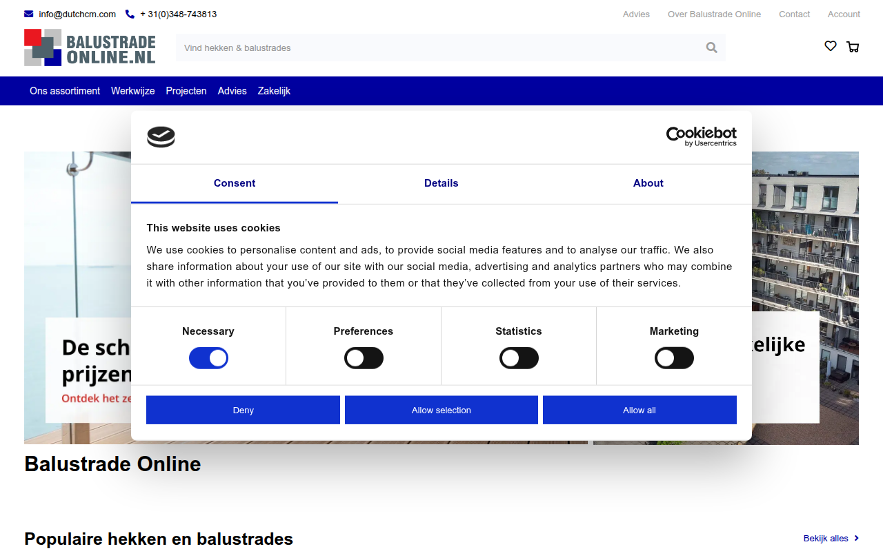Open the Over Balustrade Online link
Viewport: 883px width, 551px height.
point(714,14)
